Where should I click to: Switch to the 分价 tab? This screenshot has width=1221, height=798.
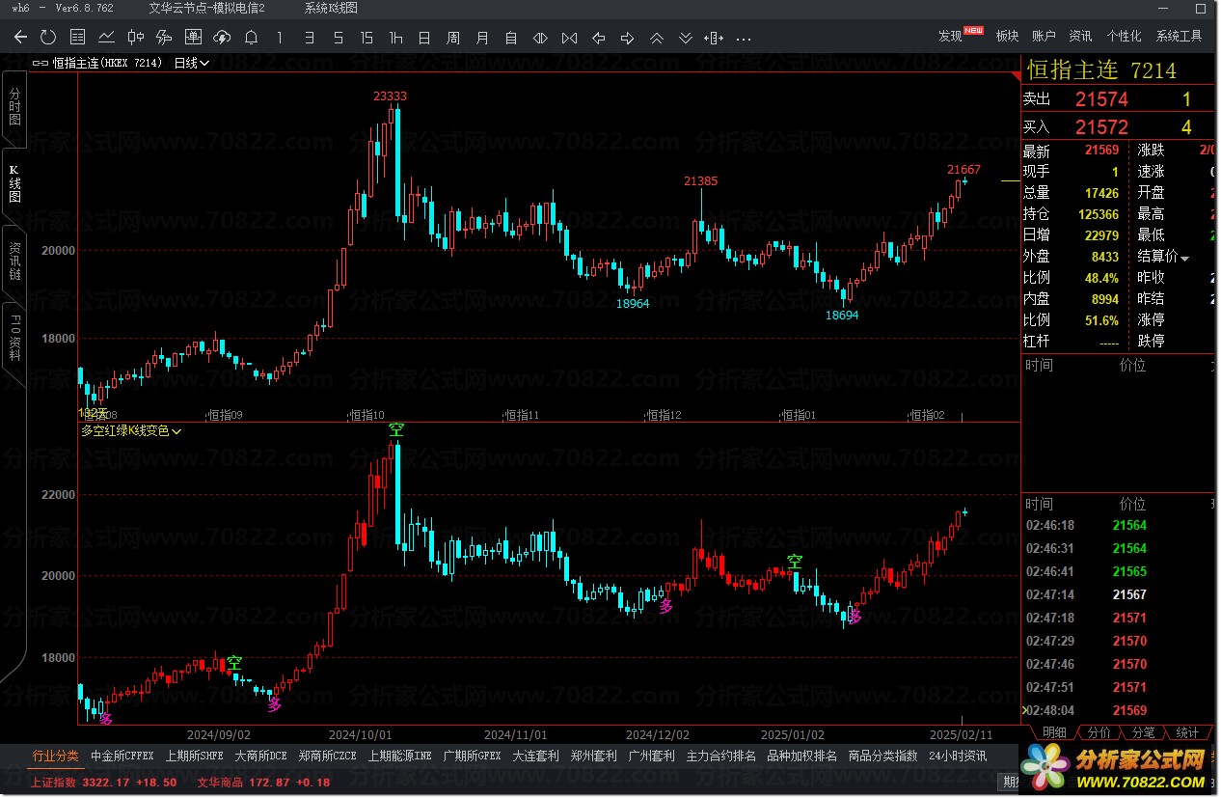tap(1099, 733)
